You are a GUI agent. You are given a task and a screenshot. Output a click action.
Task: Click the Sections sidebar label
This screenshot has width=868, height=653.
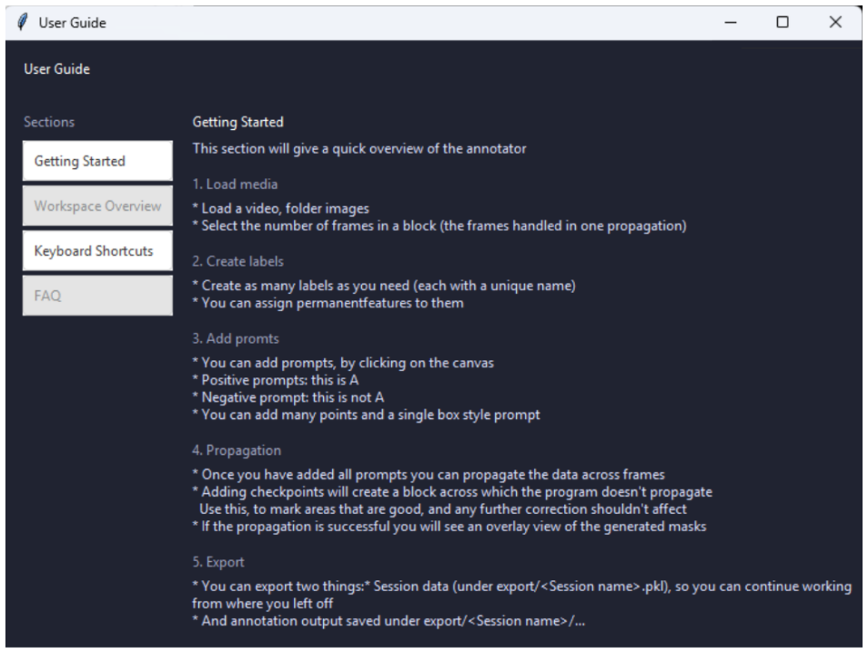(49, 122)
